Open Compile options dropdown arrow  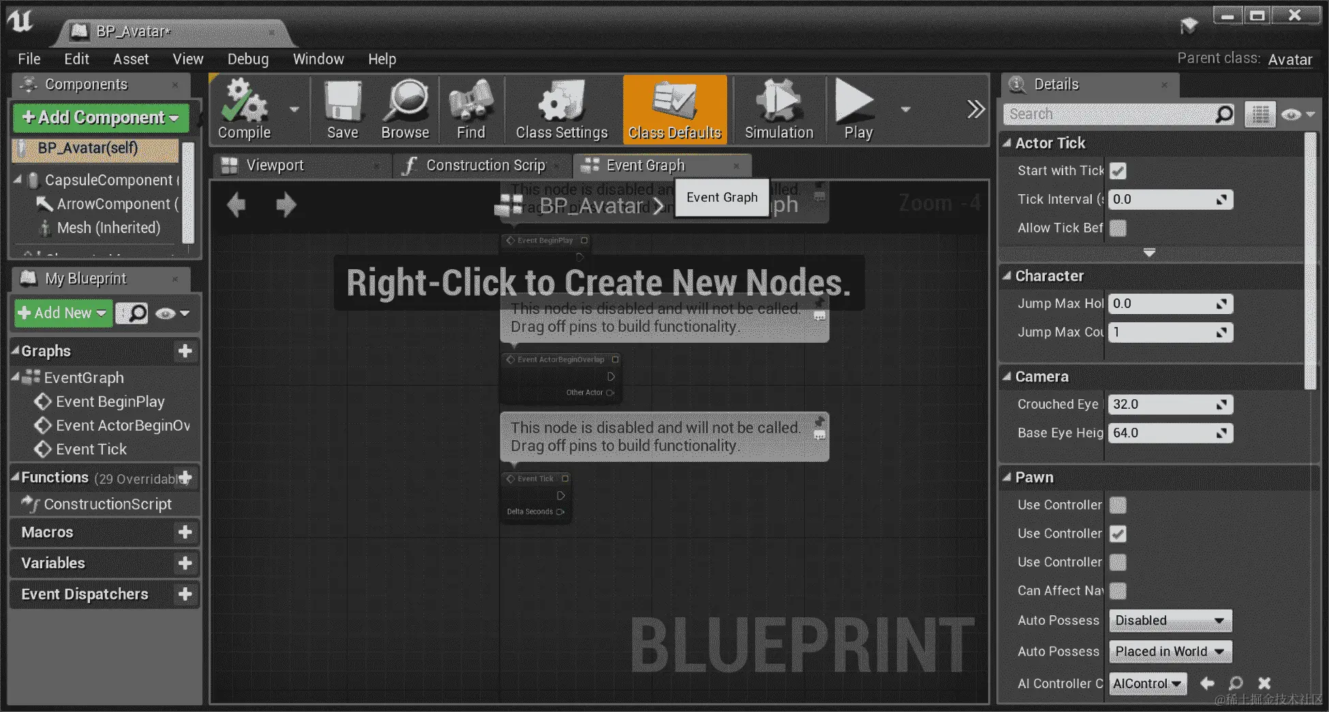[x=294, y=109]
